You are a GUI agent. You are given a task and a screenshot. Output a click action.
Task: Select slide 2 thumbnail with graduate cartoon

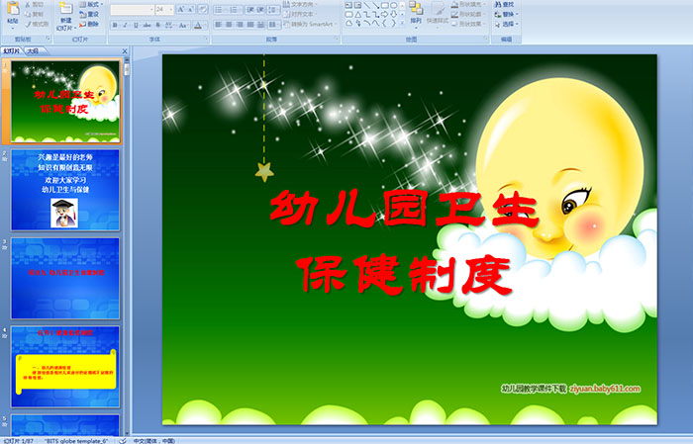coord(65,190)
